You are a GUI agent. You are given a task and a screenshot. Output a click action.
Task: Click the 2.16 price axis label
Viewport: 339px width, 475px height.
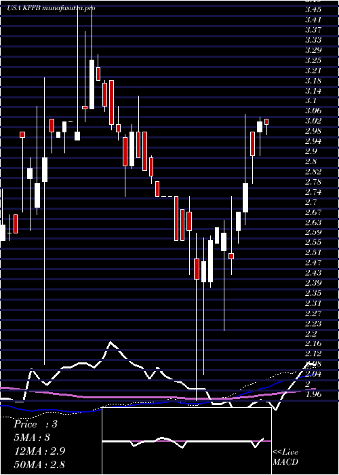point(313,343)
